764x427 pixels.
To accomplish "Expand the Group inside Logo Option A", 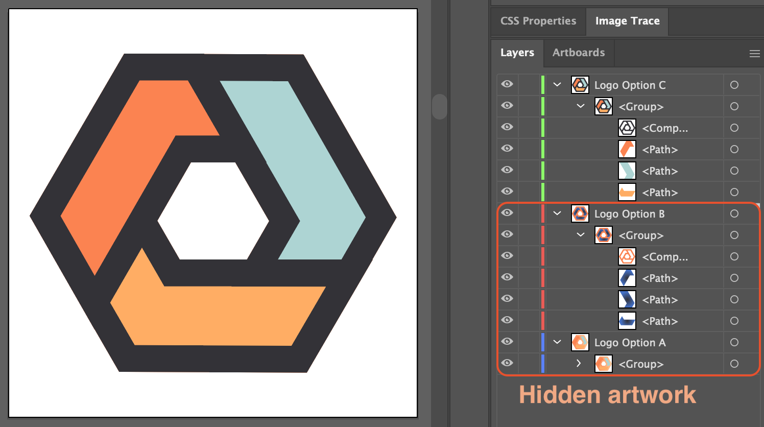I will coord(579,364).
